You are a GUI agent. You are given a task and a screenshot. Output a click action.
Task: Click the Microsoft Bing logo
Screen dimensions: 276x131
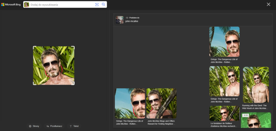tap(10, 4)
